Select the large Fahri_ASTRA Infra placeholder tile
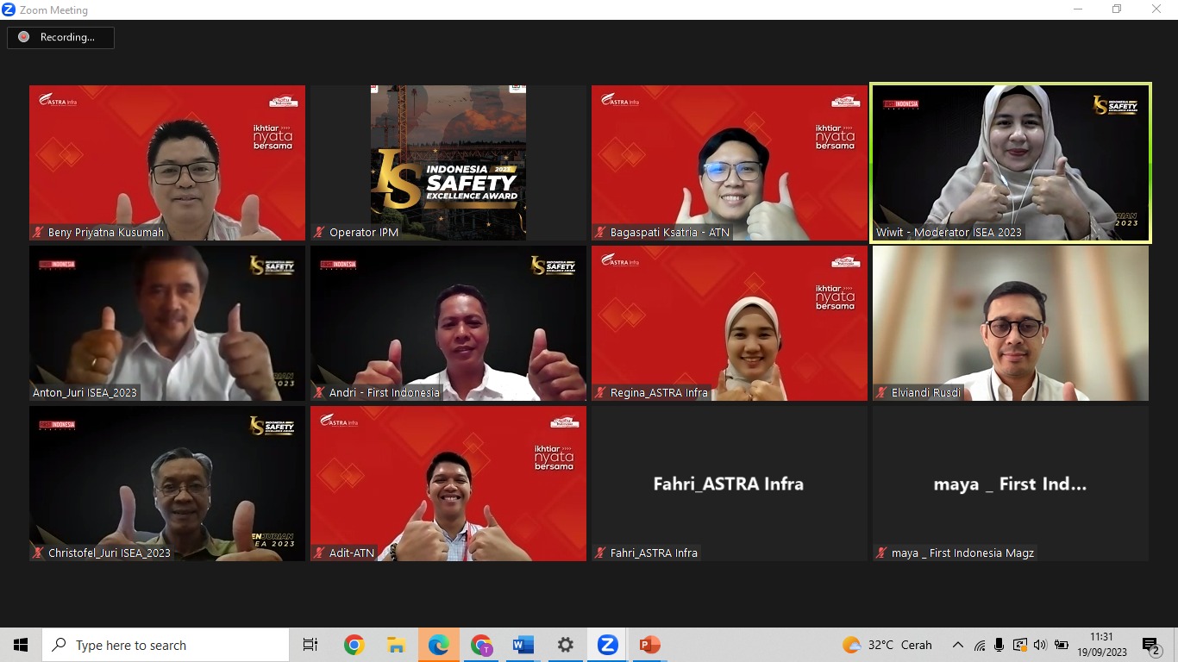1178x662 pixels. [x=730, y=484]
